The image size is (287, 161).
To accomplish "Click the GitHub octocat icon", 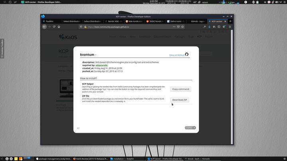I will tap(187, 54).
